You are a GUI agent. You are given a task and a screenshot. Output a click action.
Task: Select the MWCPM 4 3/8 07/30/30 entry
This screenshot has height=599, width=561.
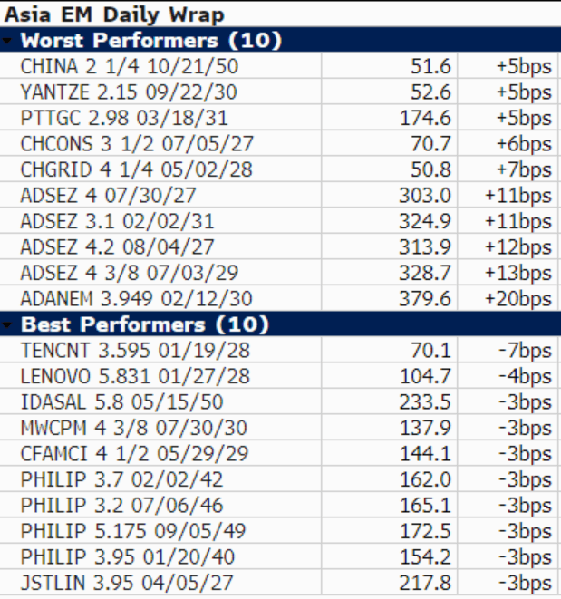[x=132, y=428]
